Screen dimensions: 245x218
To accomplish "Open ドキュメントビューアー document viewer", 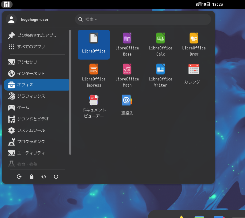I will point(94,107).
